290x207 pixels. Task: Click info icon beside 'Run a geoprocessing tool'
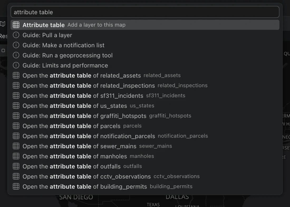(16, 55)
